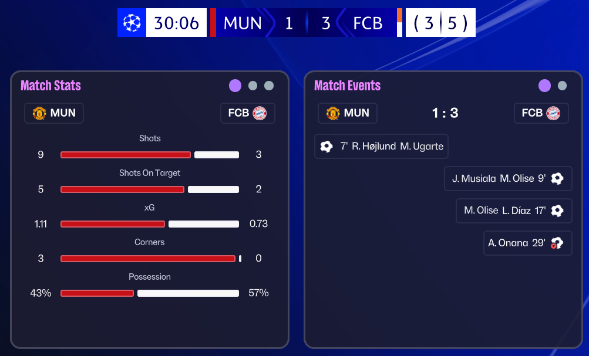
Task: Click the goal ball icon beside R. Højlund
Action: click(327, 147)
